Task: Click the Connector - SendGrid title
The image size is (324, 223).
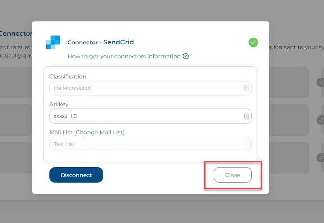Action: 101,42
